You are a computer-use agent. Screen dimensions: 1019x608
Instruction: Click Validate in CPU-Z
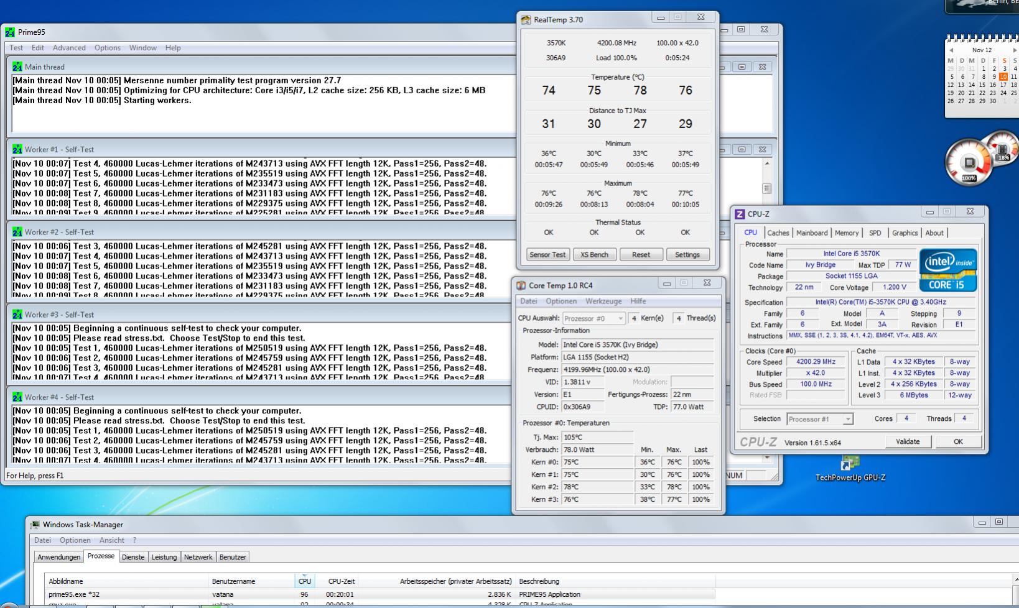(908, 441)
